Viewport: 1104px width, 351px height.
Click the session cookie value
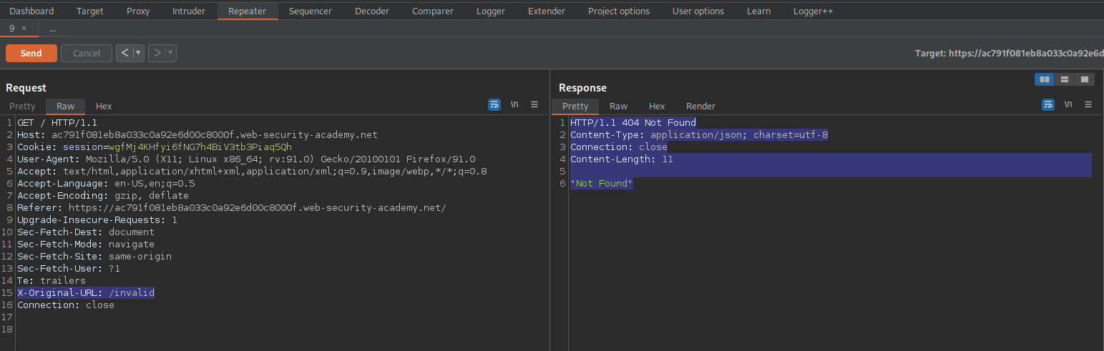[200, 147]
